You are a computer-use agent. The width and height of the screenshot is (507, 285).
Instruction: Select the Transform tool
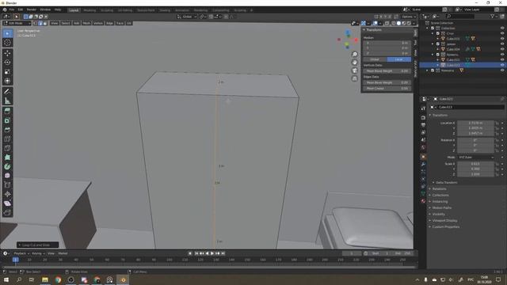click(x=7, y=81)
